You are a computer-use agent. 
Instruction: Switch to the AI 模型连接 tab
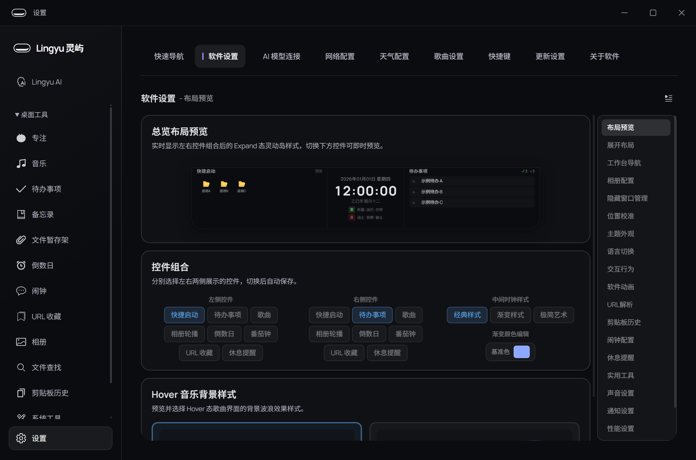282,56
